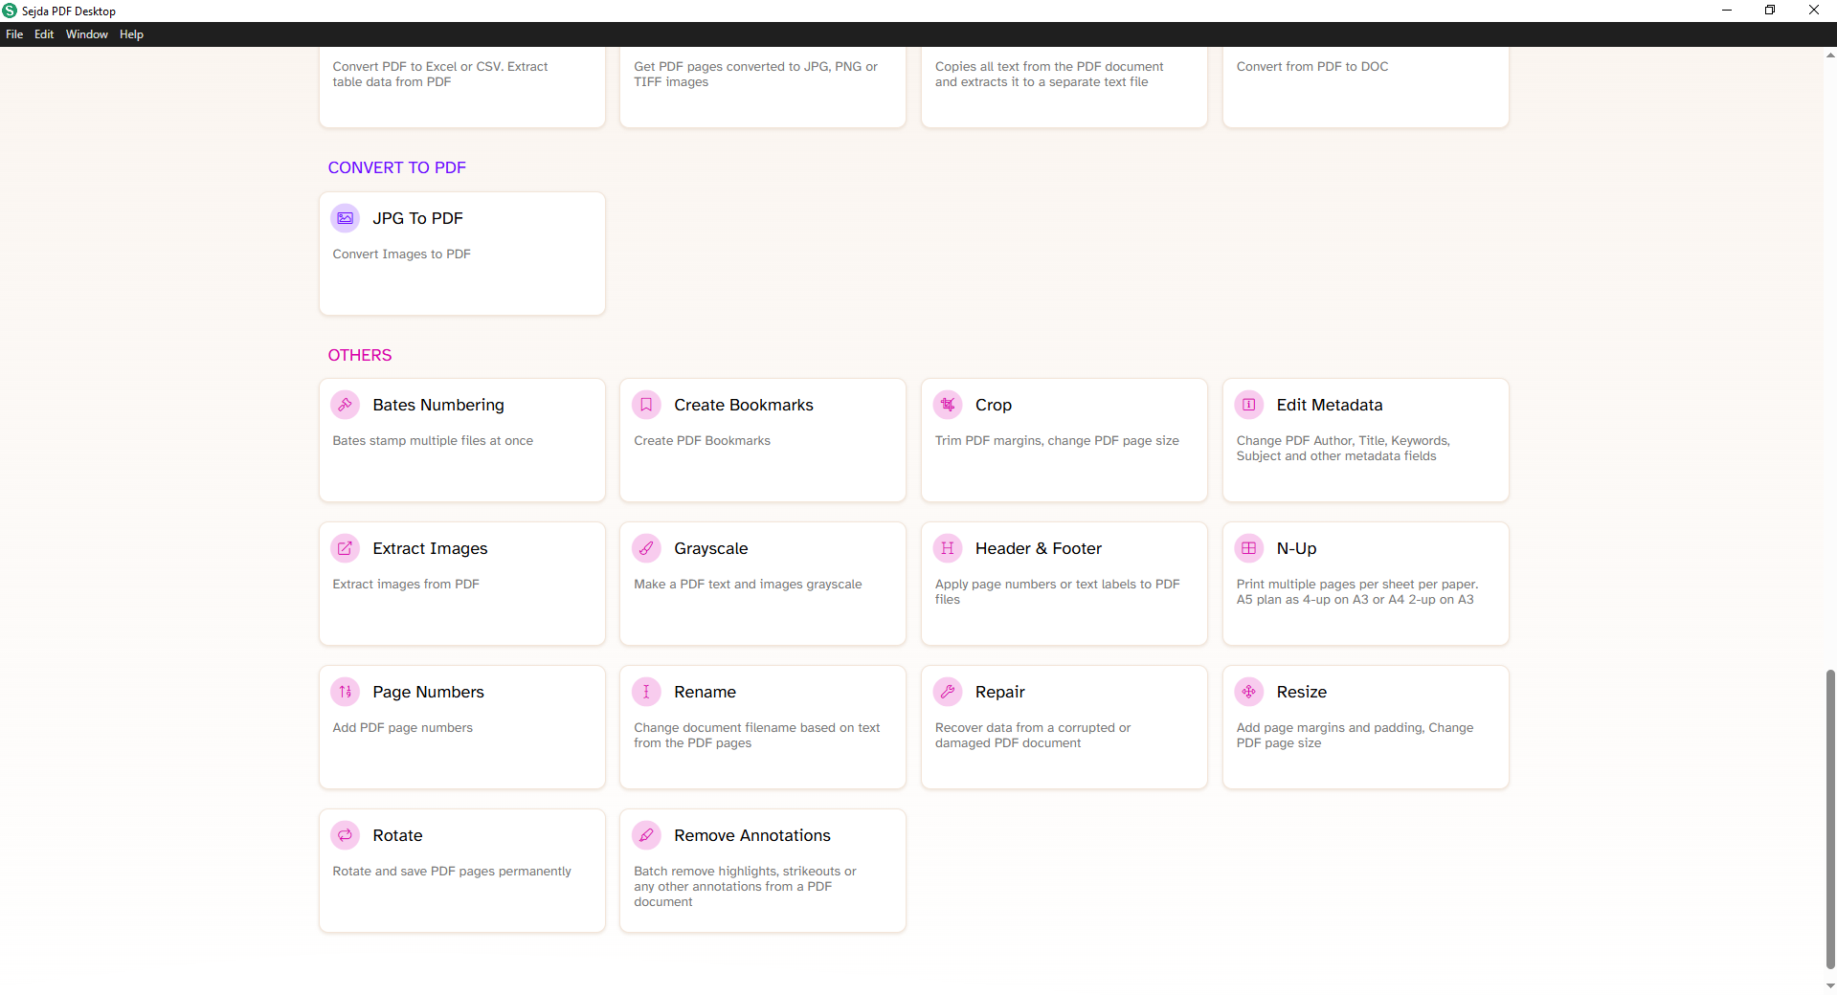Select the Resize tool title
Viewport: 1837px width, 995px height.
[x=1301, y=692]
